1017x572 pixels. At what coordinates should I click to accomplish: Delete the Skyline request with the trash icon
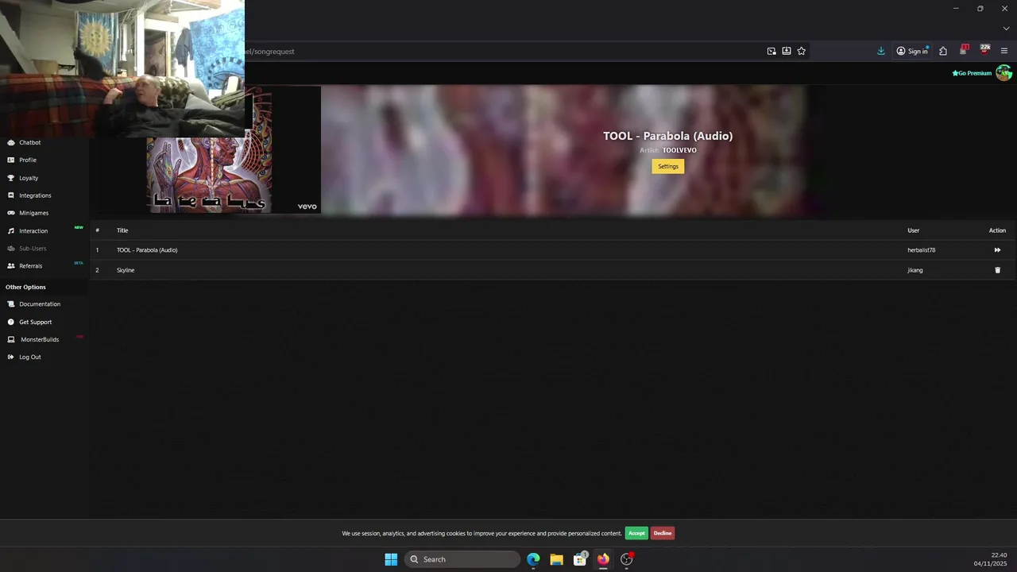click(998, 270)
